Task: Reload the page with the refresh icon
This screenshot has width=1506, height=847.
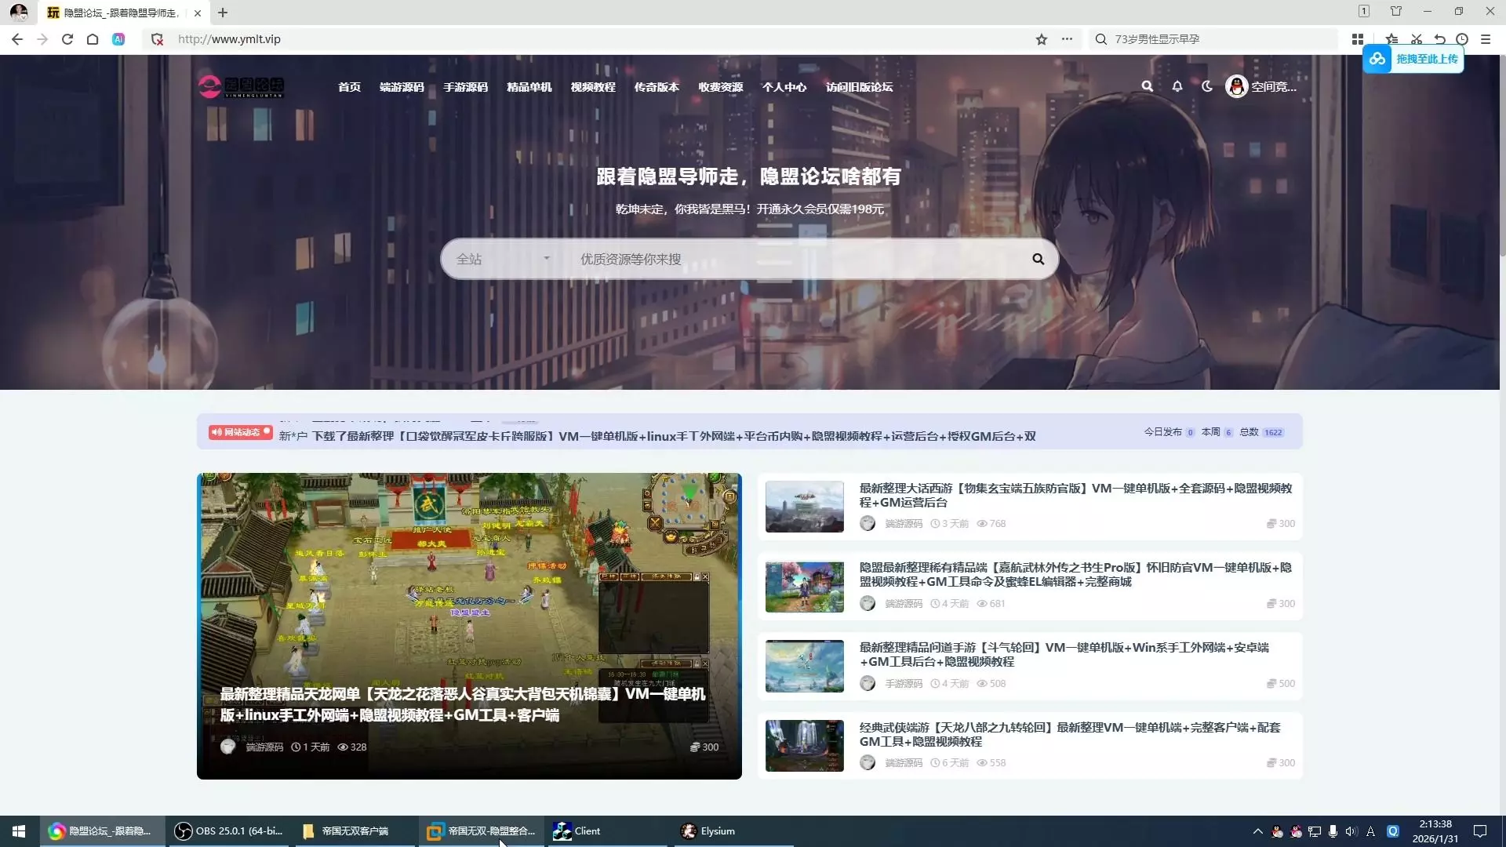Action: click(67, 39)
